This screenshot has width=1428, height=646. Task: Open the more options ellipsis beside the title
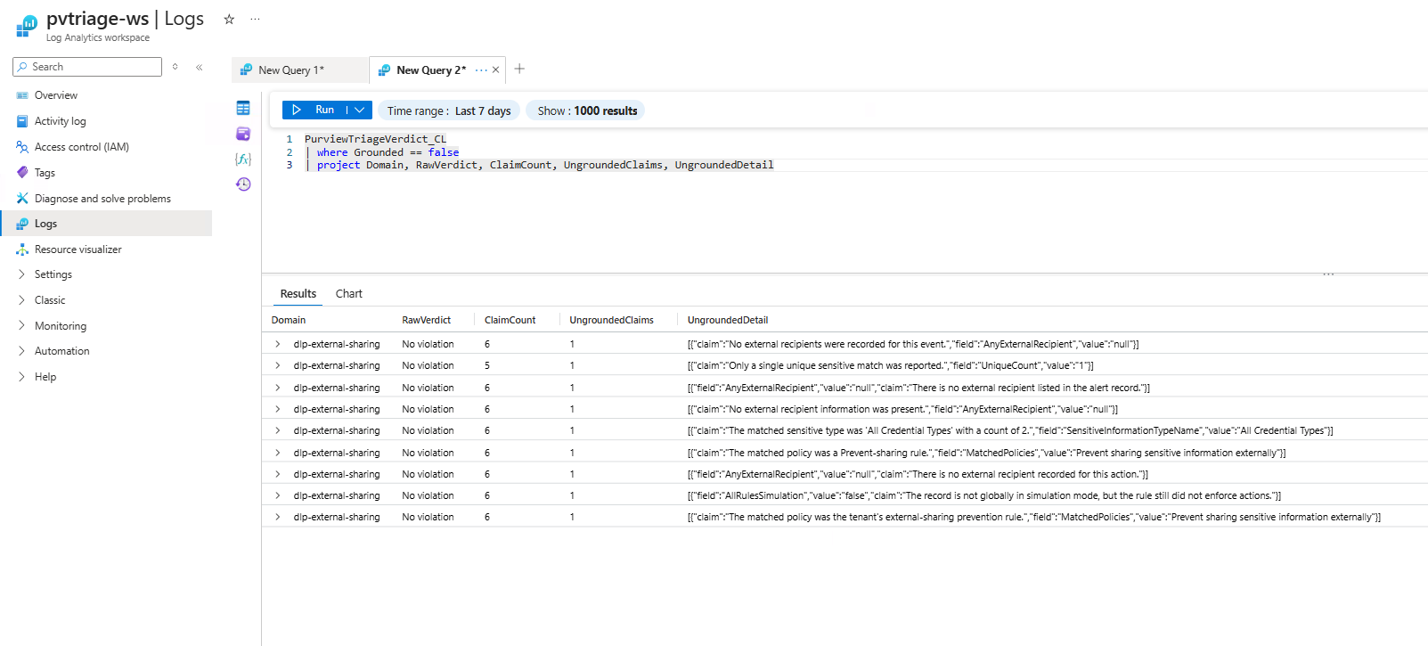point(255,19)
